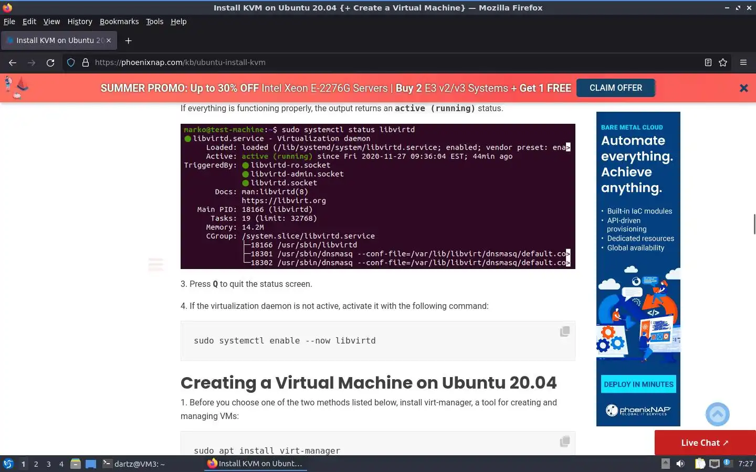
Task: Reload the current page
Action: coord(50,62)
